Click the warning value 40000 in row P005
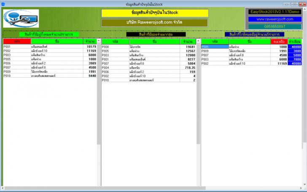The width and height of the screenshot is (307, 192). click(295, 47)
